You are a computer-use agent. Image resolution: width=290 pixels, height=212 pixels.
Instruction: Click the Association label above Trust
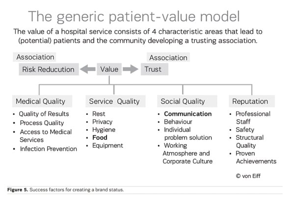click(x=168, y=57)
